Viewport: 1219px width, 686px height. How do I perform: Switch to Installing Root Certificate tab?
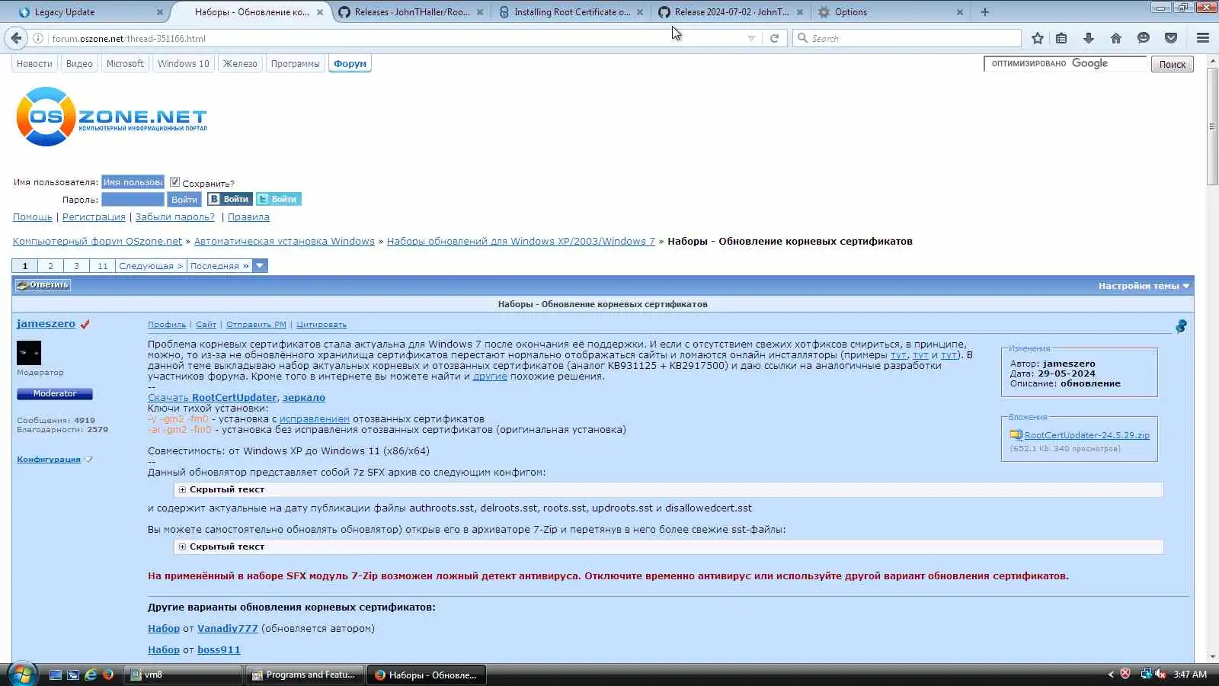tap(570, 12)
